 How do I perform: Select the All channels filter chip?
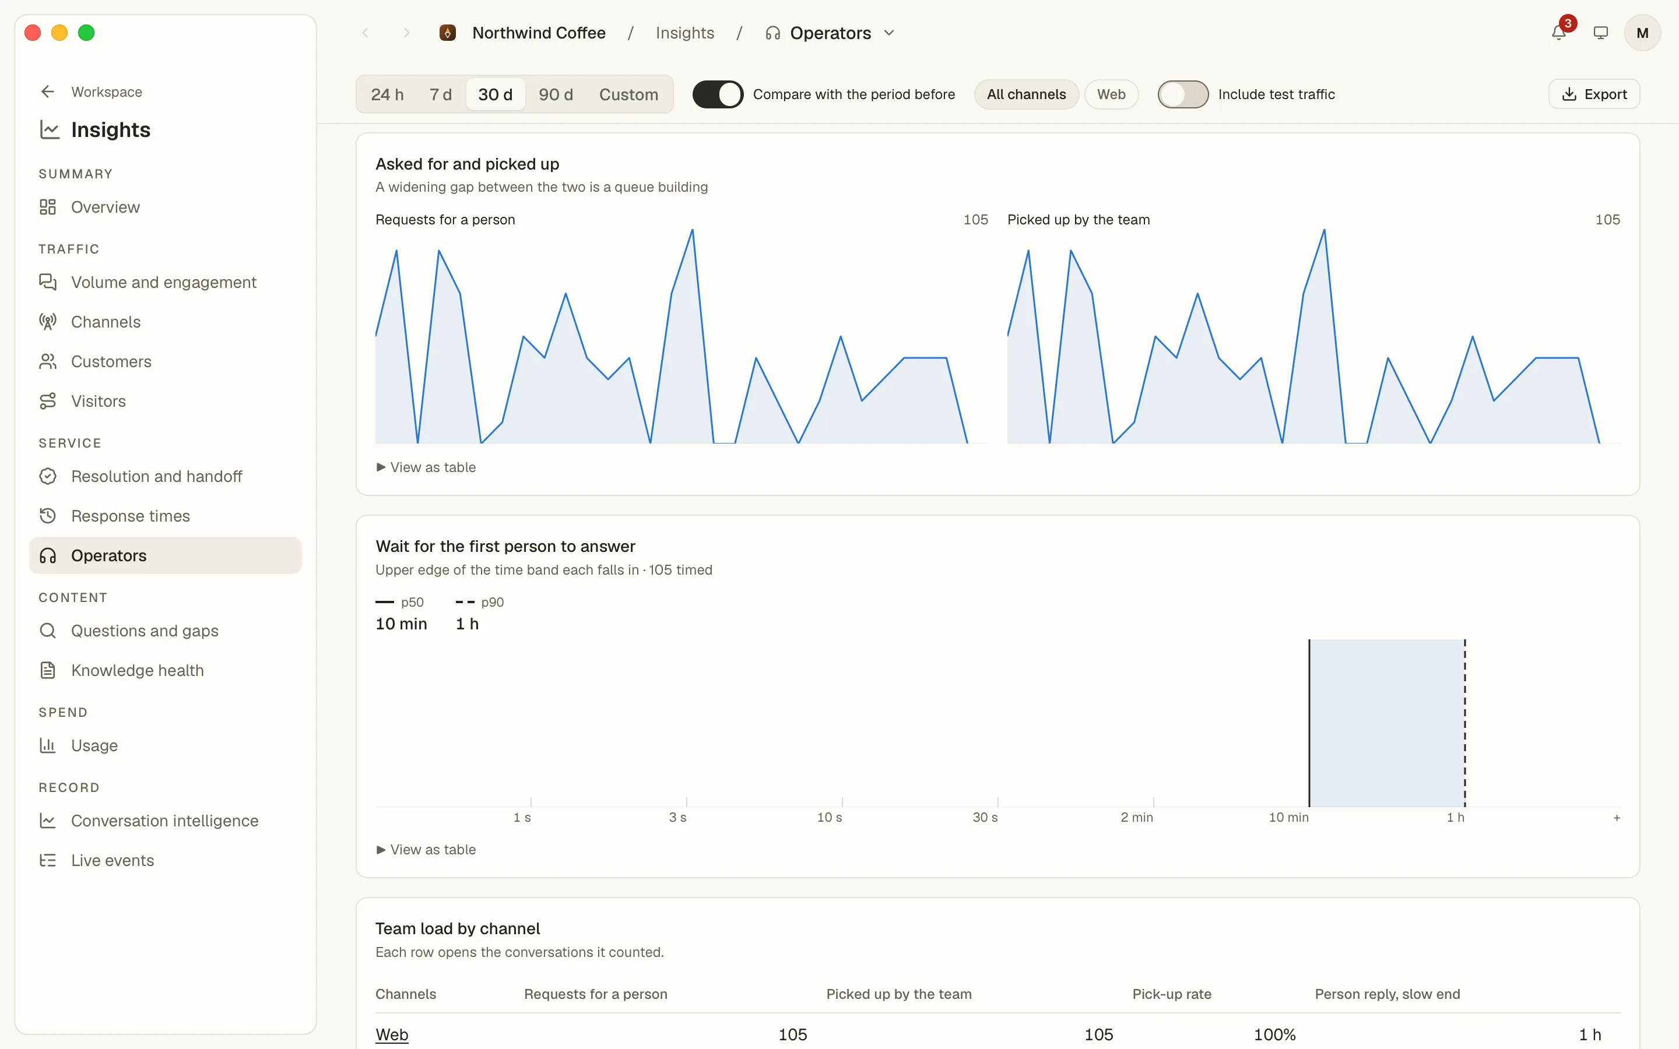pos(1026,94)
